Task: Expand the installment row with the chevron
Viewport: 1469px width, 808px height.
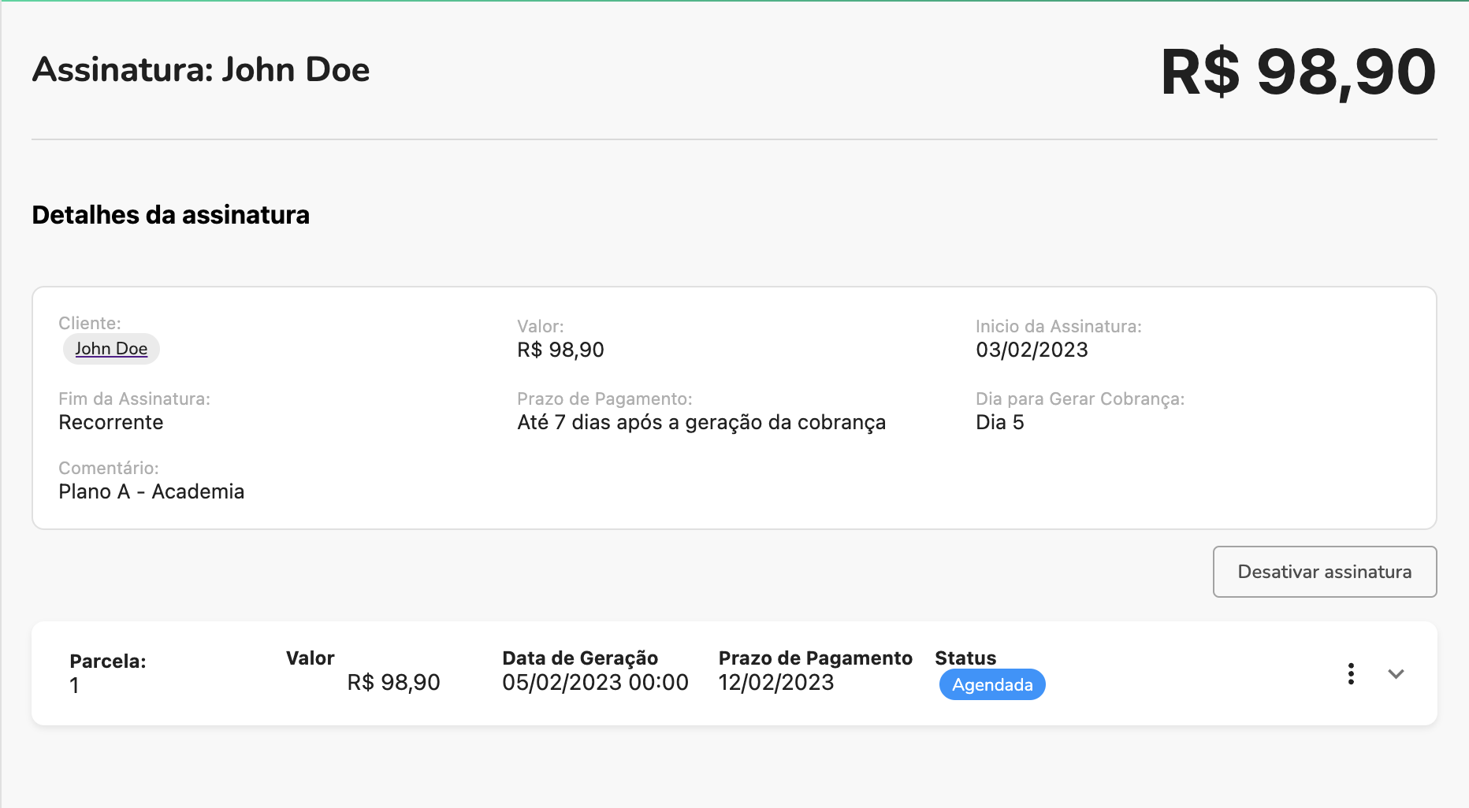Action: 1396,674
